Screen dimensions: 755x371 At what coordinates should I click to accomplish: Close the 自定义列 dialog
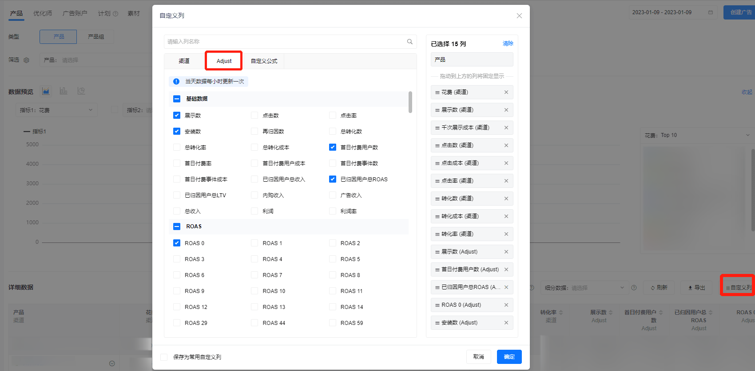tap(519, 16)
